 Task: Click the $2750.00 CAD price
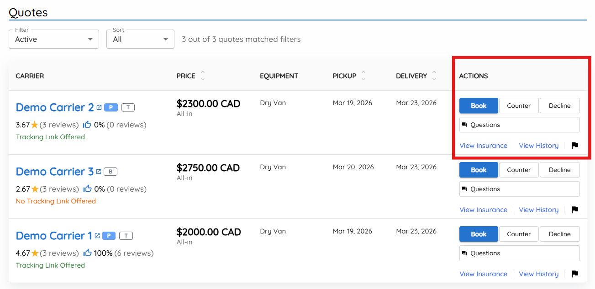click(x=208, y=168)
